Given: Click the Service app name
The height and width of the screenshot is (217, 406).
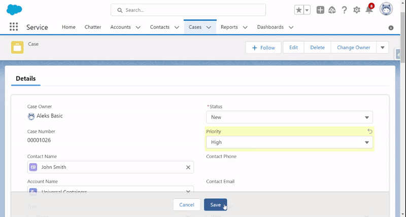Looking at the screenshot, I should (37, 27).
